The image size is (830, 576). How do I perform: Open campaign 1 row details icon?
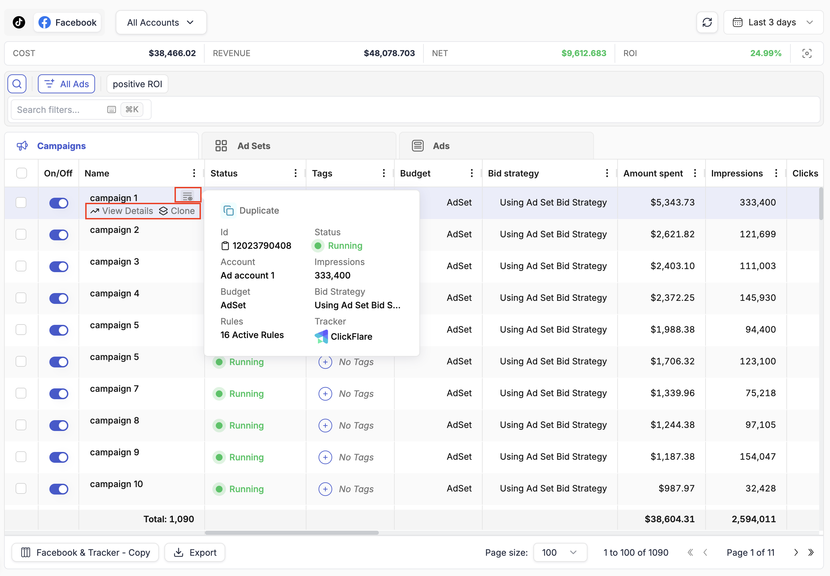187,196
